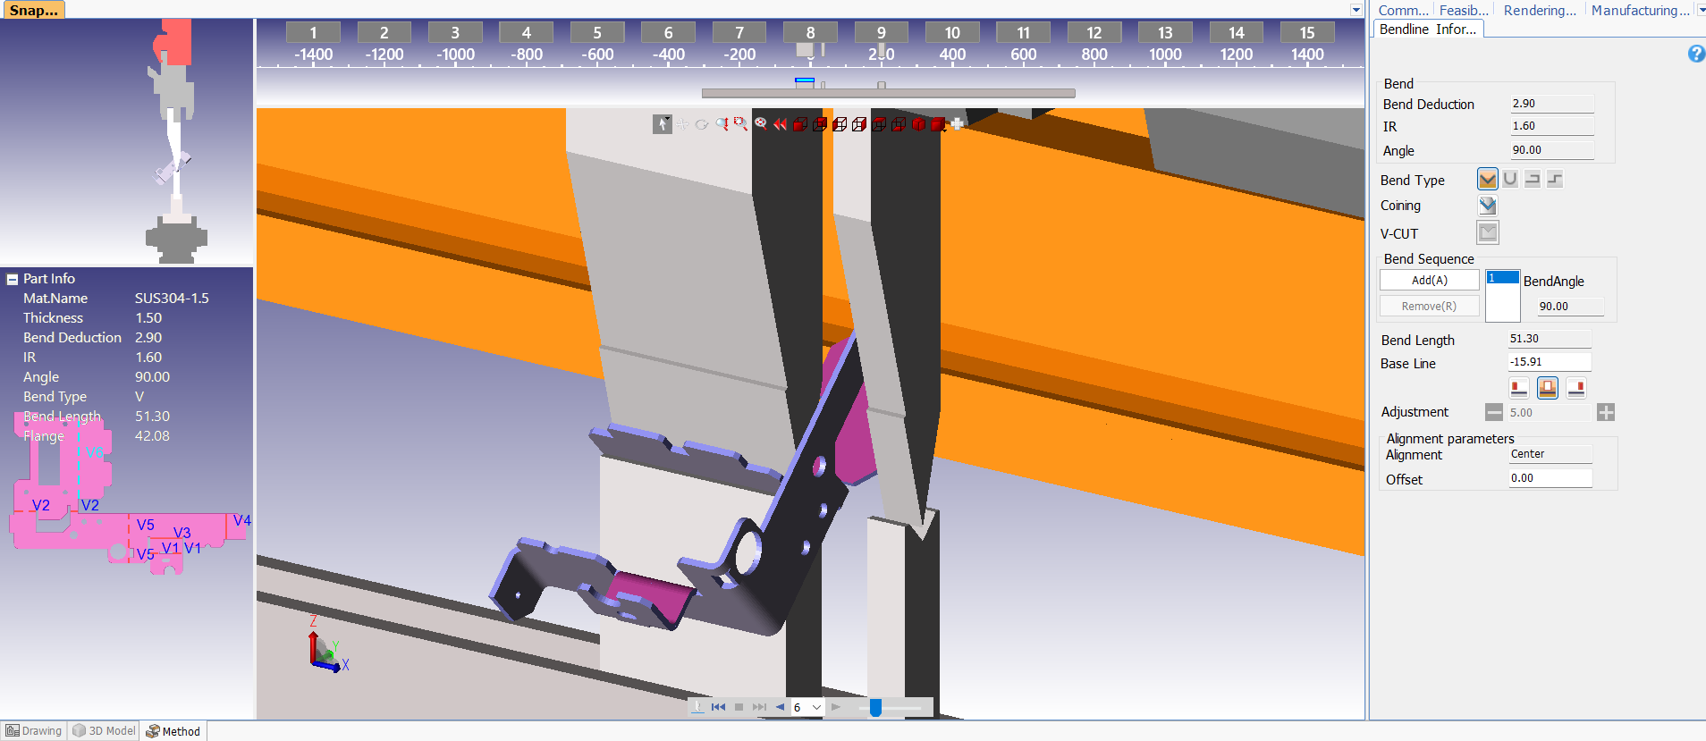Viewport: 1706px width, 741px height.
Task: Open the Rendering tab
Action: pyautogui.click(x=1539, y=11)
